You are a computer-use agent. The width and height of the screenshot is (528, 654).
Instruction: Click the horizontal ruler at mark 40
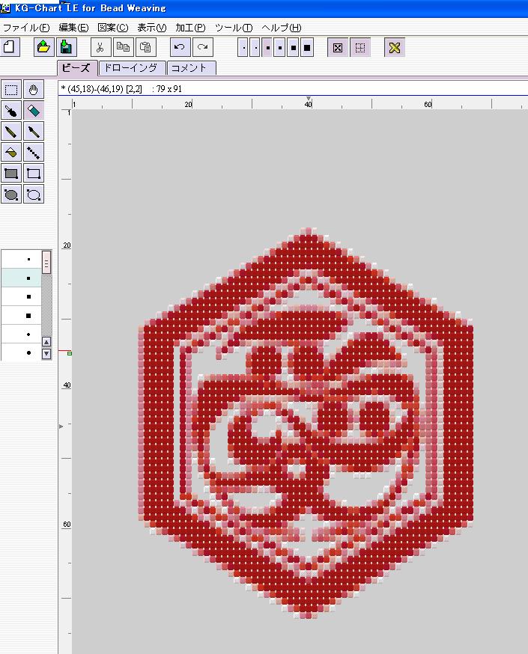308,104
